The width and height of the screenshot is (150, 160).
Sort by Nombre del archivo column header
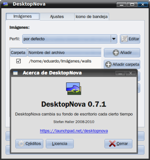tap(64, 52)
